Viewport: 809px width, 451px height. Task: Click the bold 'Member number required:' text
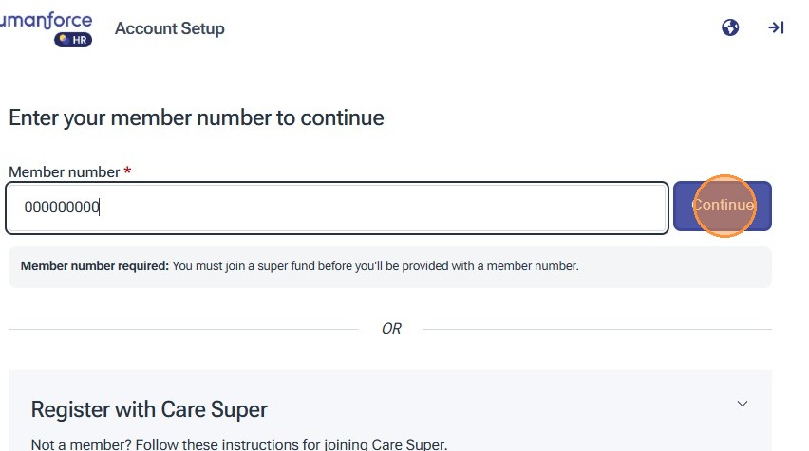click(x=95, y=266)
